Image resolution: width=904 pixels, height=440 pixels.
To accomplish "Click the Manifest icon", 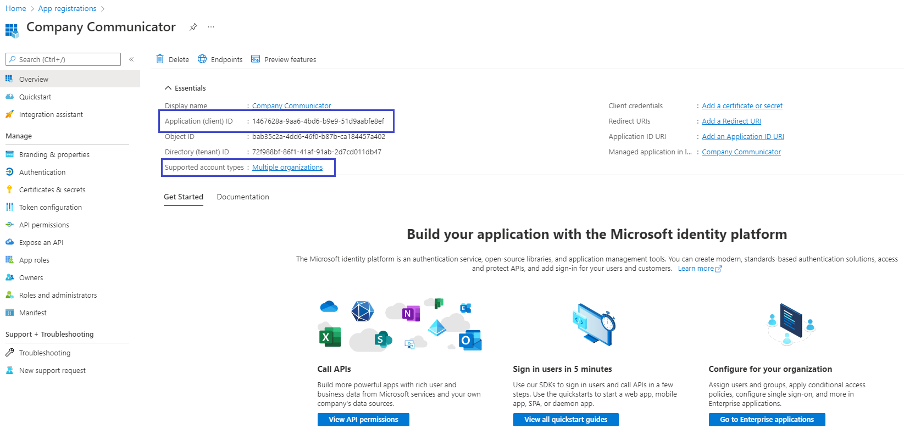I will coord(9,313).
